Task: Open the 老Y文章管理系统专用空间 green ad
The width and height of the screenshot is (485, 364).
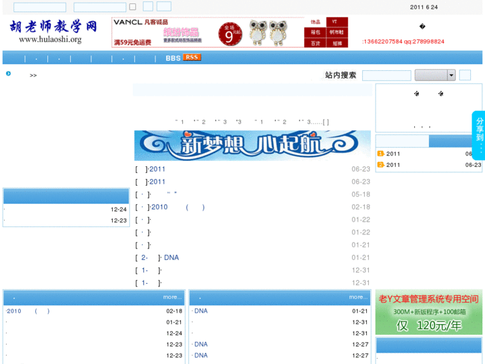Action: click(429, 313)
